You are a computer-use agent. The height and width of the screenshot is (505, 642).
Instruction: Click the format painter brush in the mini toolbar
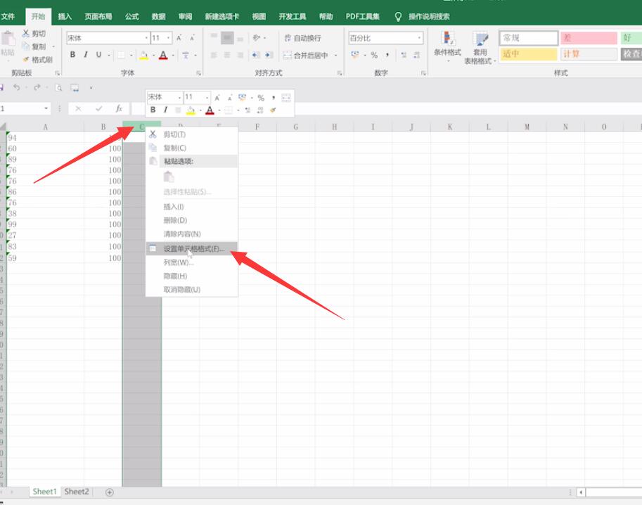coord(273,110)
